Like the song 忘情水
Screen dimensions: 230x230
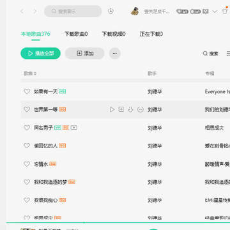(x=27, y=164)
